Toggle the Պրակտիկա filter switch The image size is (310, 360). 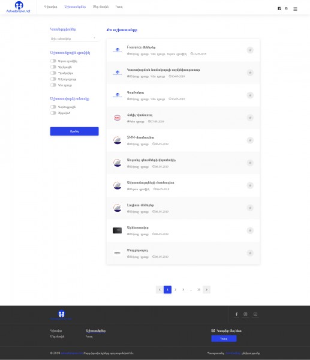[x=53, y=73]
